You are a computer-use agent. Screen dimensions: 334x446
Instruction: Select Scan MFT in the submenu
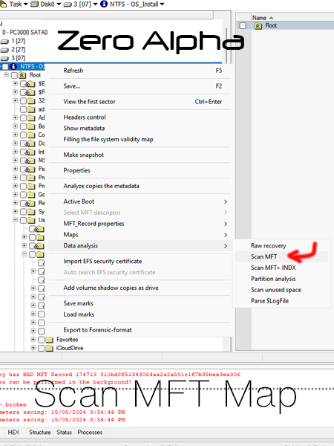(282, 257)
